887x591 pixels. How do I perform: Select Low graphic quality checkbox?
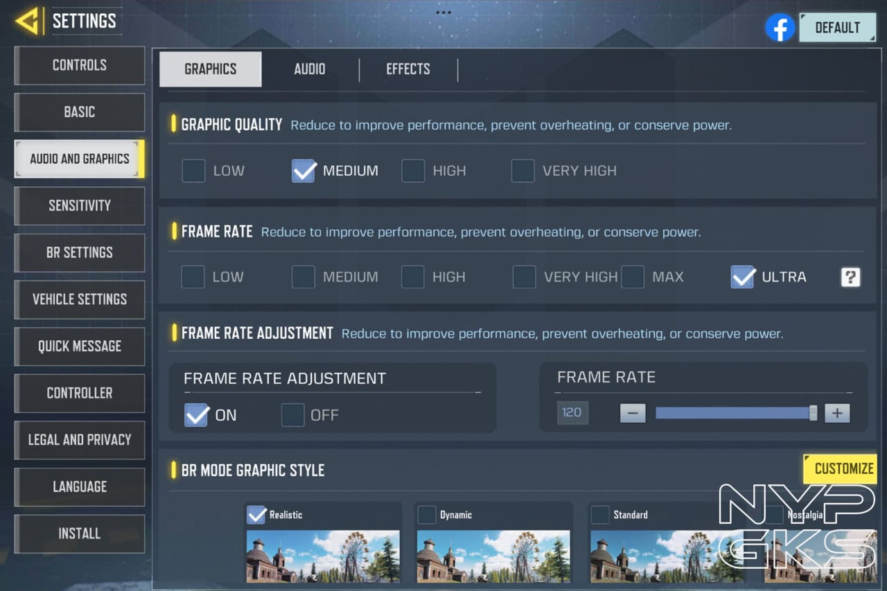[x=193, y=170]
